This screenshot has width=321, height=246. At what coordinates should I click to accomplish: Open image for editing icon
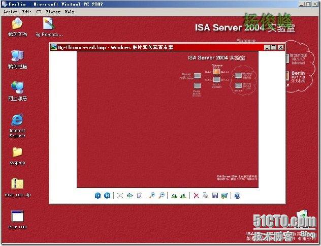[224, 196]
